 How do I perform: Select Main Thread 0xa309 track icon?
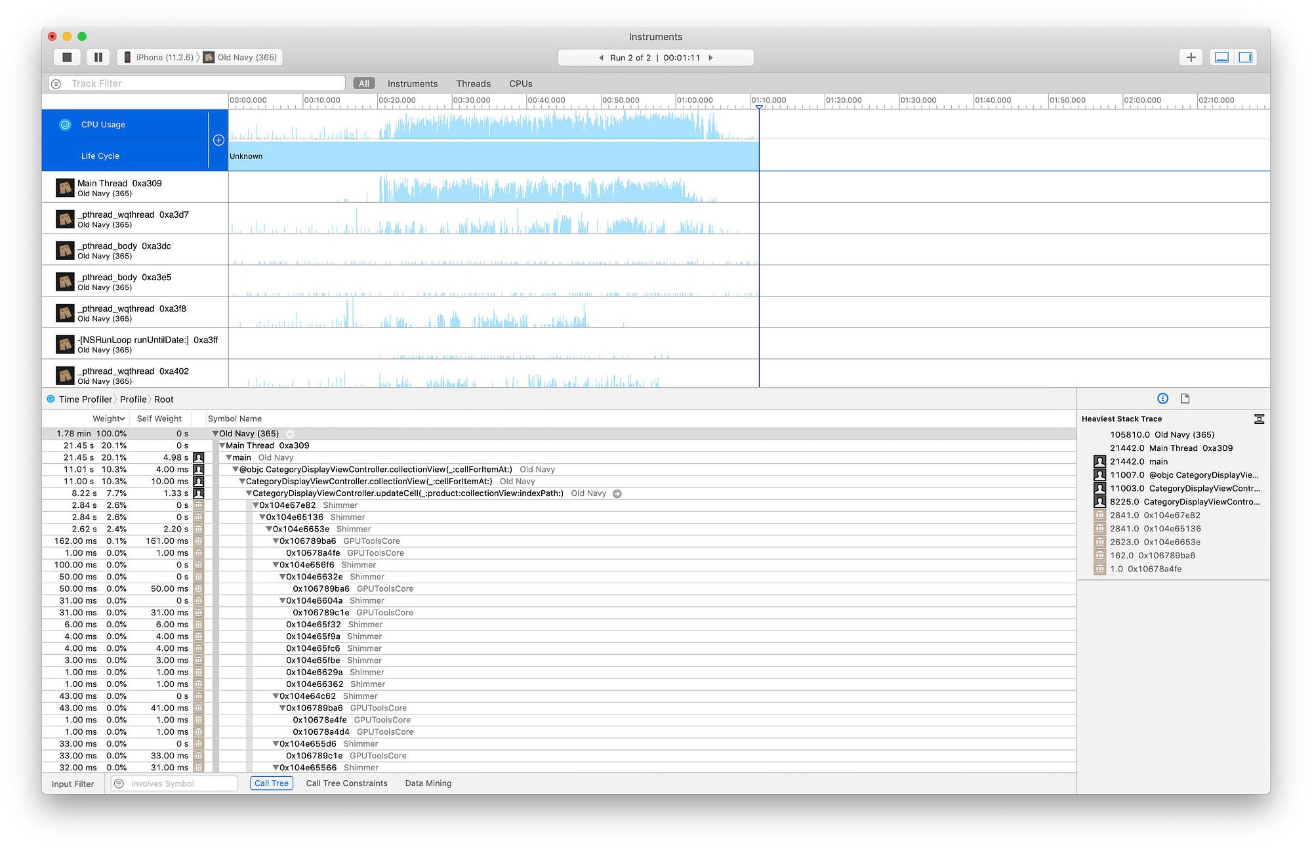pos(65,188)
